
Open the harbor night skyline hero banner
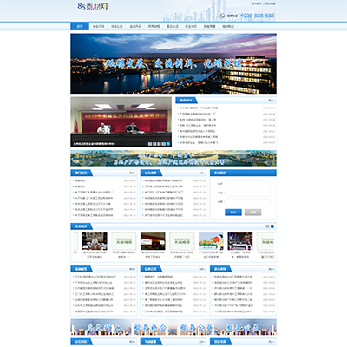tap(173, 63)
